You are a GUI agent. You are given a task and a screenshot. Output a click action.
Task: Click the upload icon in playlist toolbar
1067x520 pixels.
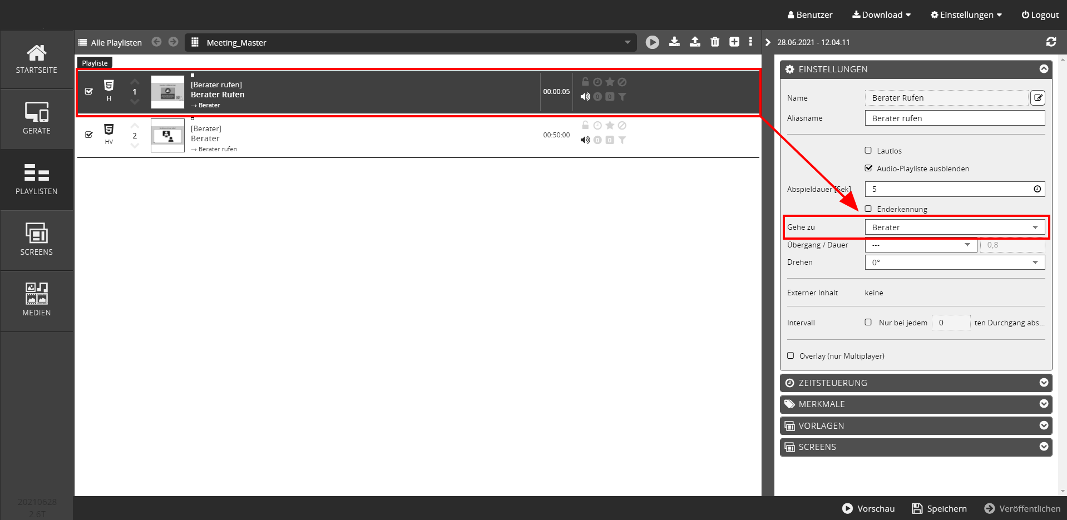pyautogui.click(x=695, y=42)
